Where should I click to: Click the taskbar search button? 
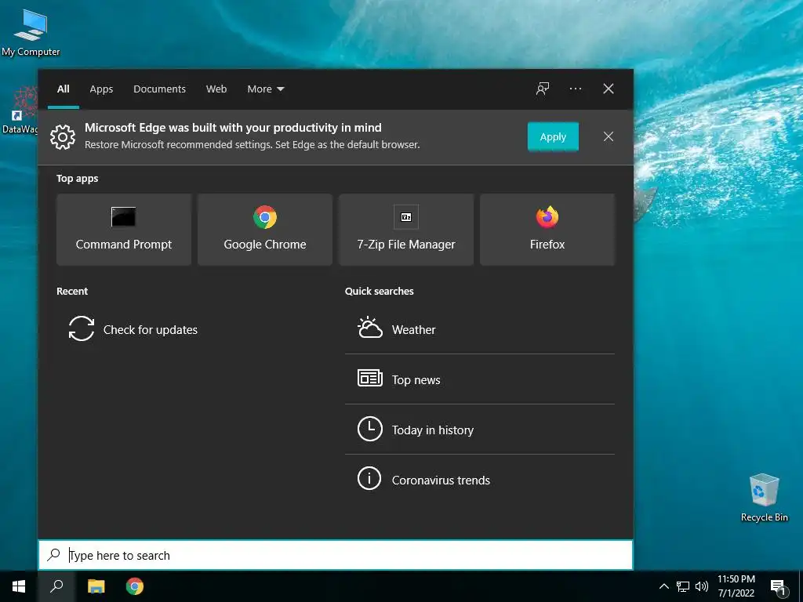[x=56, y=586]
